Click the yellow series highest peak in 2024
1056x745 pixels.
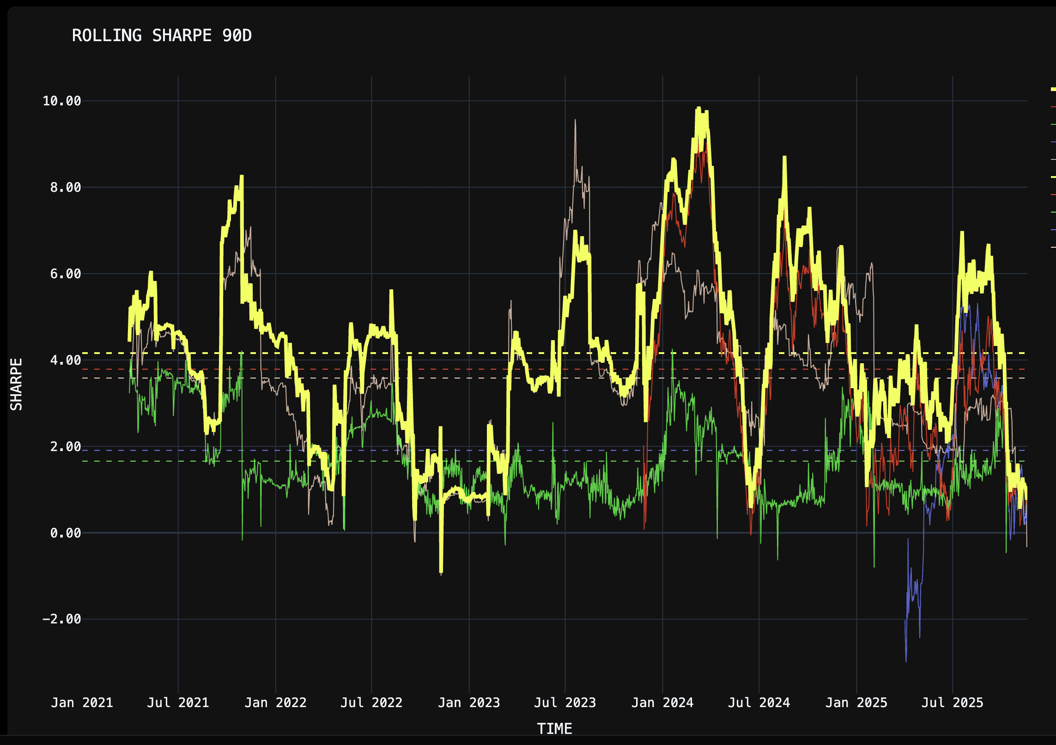[x=699, y=109]
